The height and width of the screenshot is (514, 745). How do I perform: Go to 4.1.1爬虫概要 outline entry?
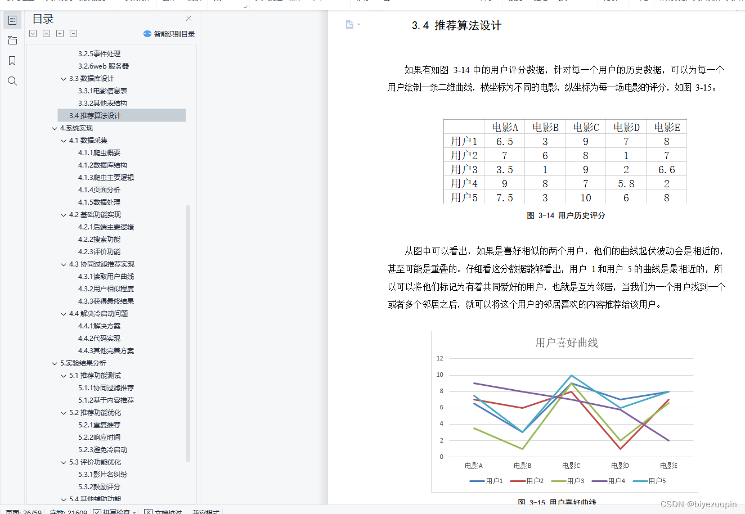click(99, 153)
